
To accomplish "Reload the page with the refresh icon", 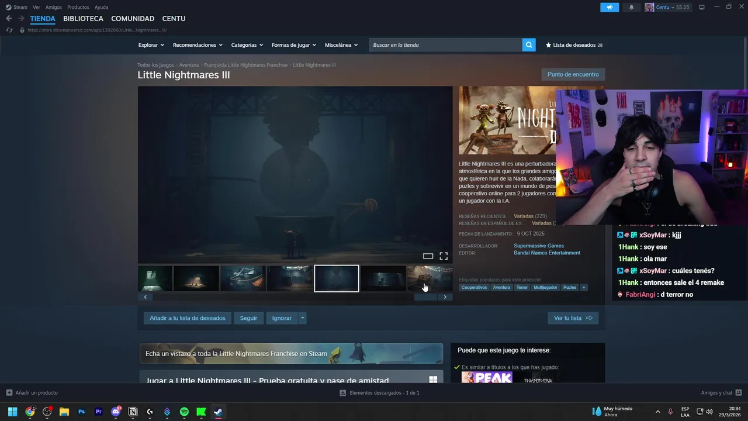I will pos(9,30).
